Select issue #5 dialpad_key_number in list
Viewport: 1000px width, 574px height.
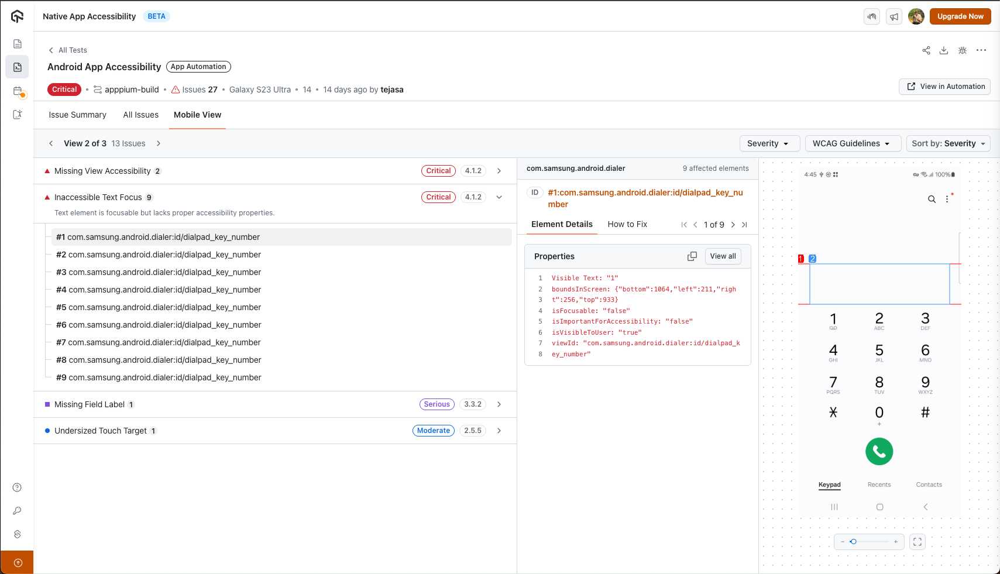159,307
